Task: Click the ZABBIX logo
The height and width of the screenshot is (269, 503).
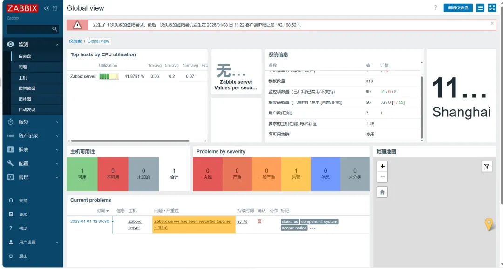Action: 22,8
